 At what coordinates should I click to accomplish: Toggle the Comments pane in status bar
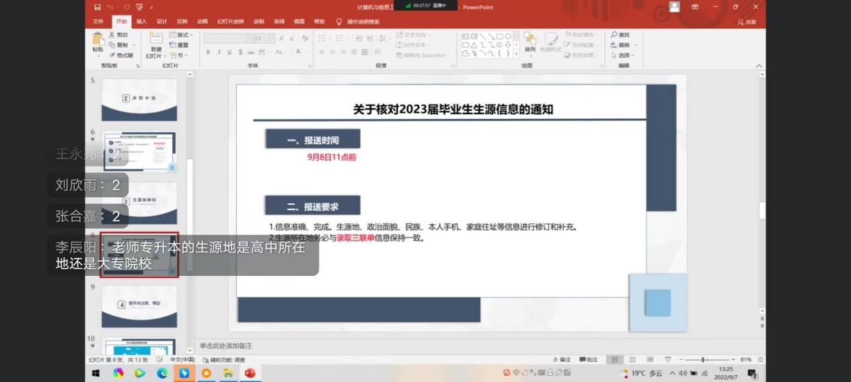pos(588,360)
